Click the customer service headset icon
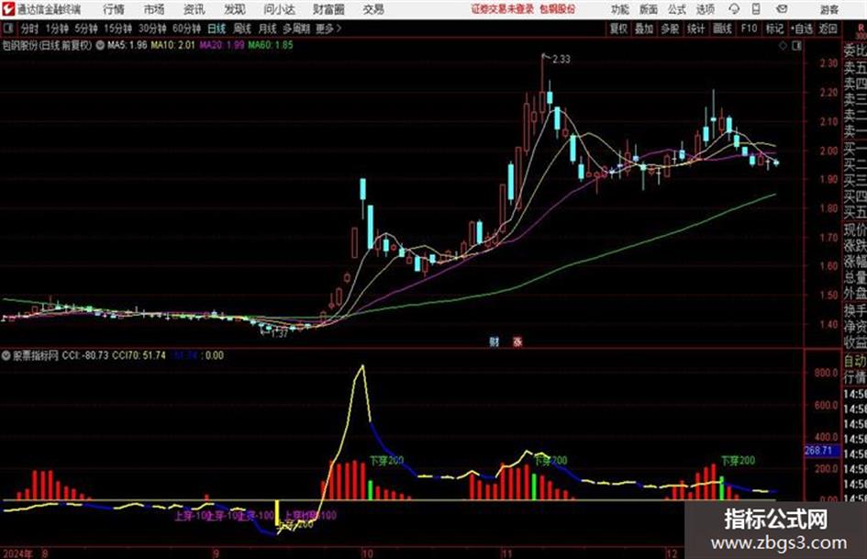 [x=734, y=9]
